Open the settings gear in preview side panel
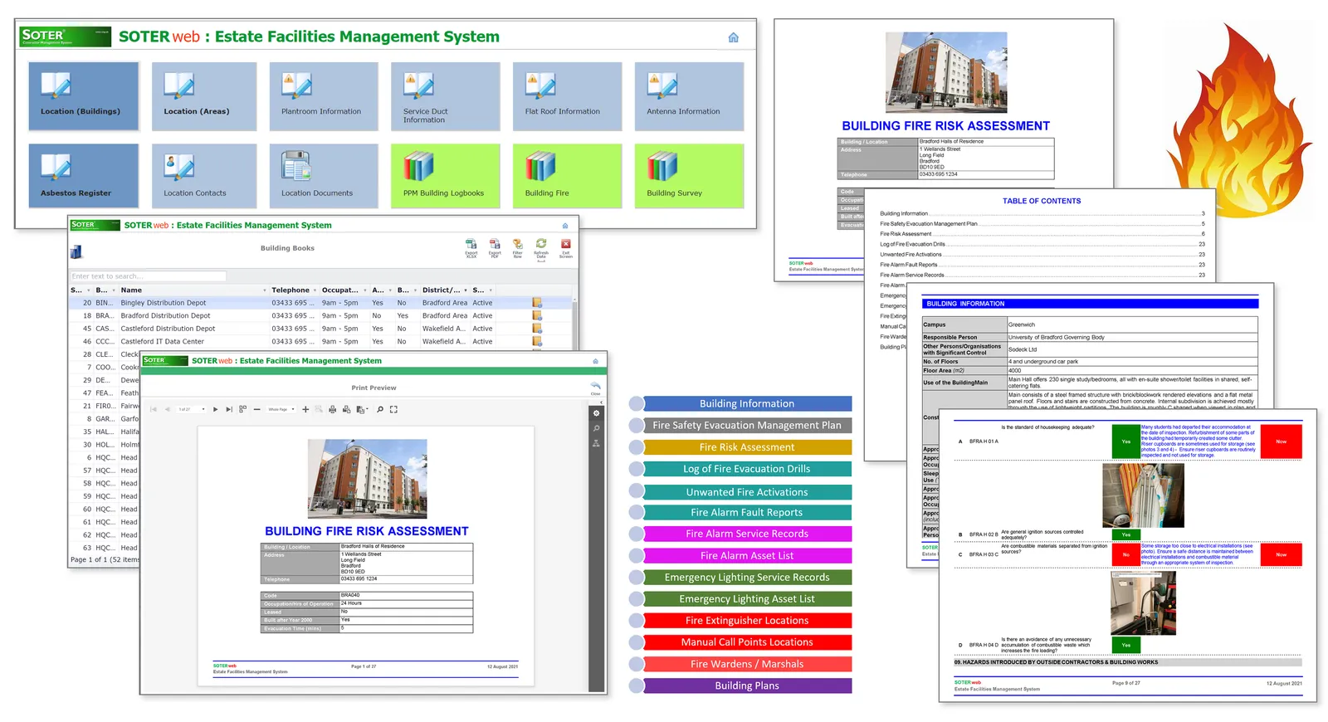This screenshot has height=722, width=1328. coord(596,413)
